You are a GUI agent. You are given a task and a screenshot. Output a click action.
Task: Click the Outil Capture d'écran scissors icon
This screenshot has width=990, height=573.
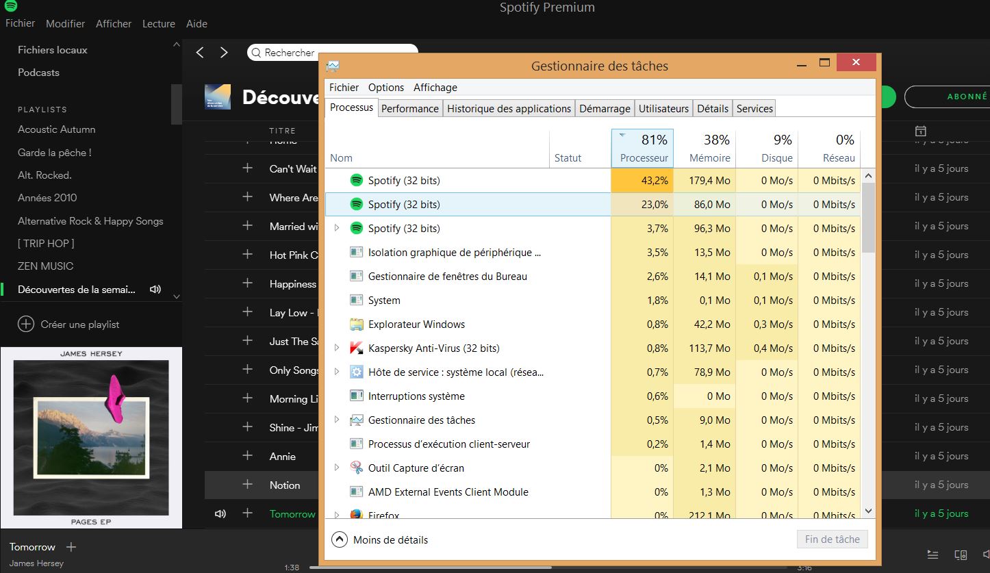click(356, 468)
